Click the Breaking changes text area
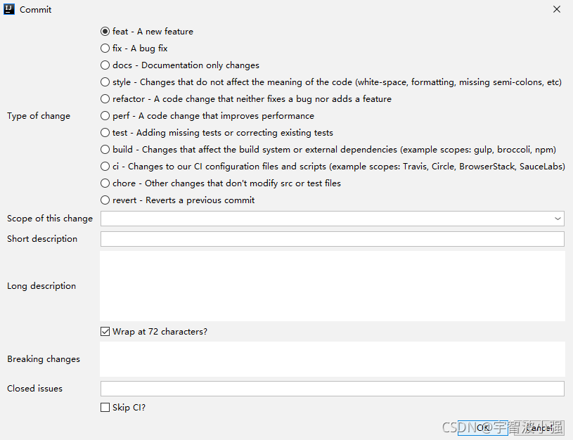Screen dimensions: 573x440 click(x=332, y=359)
